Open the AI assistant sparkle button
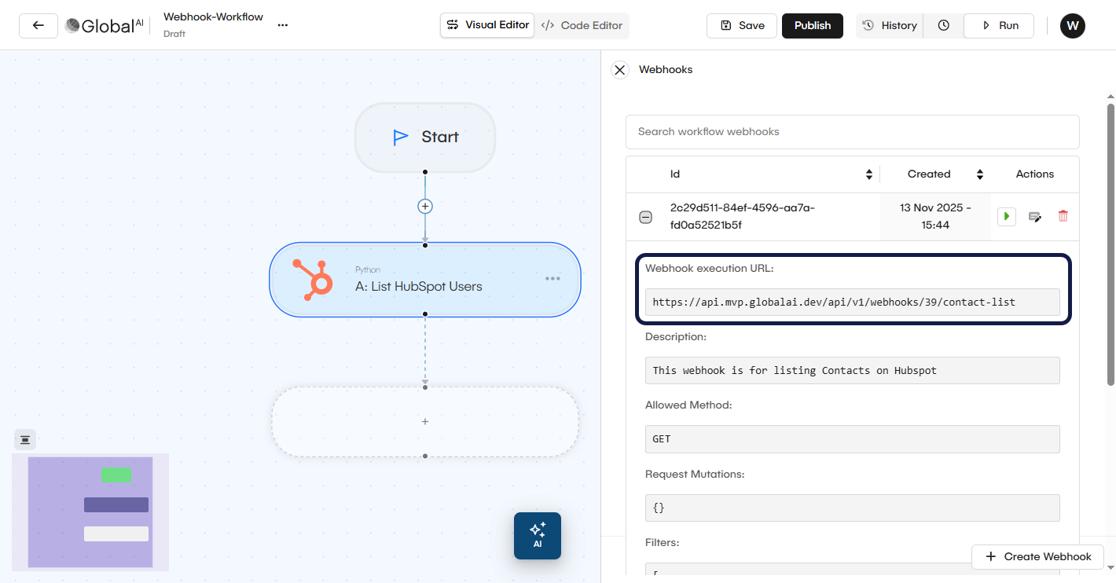 click(x=538, y=535)
